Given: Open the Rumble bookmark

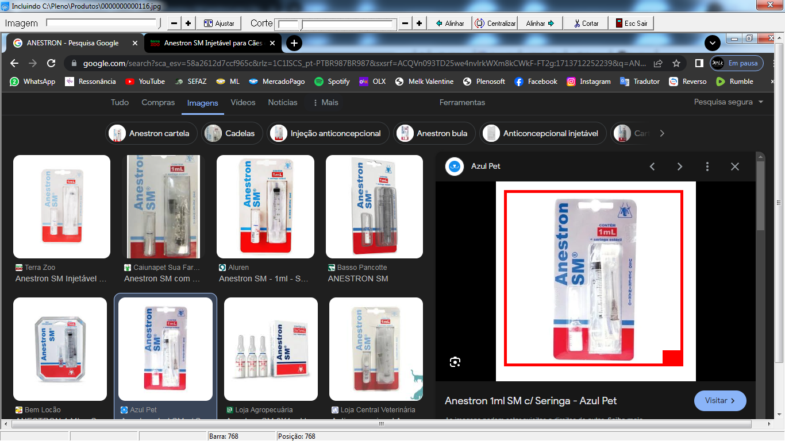Looking at the screenshot, I should click(x=735, y=82).
